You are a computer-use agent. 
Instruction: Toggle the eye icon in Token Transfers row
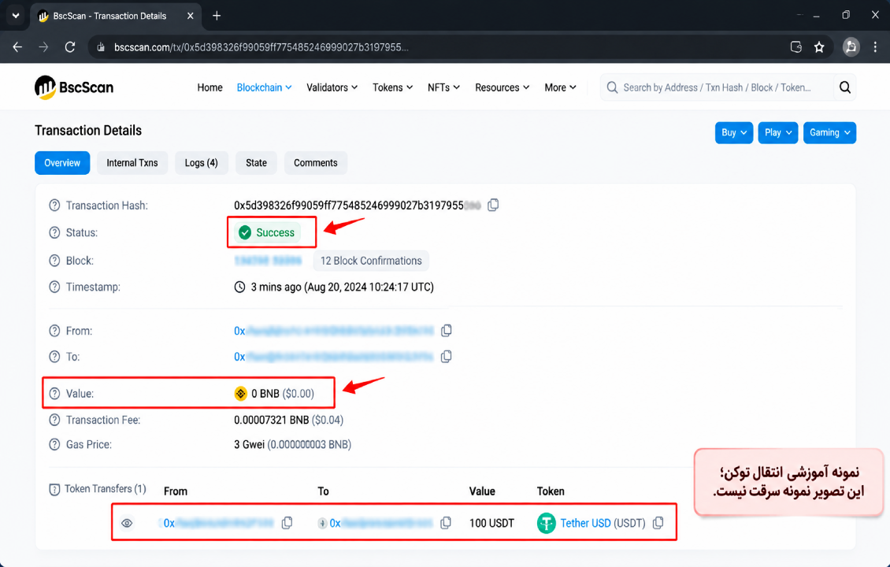coord(127,523)
